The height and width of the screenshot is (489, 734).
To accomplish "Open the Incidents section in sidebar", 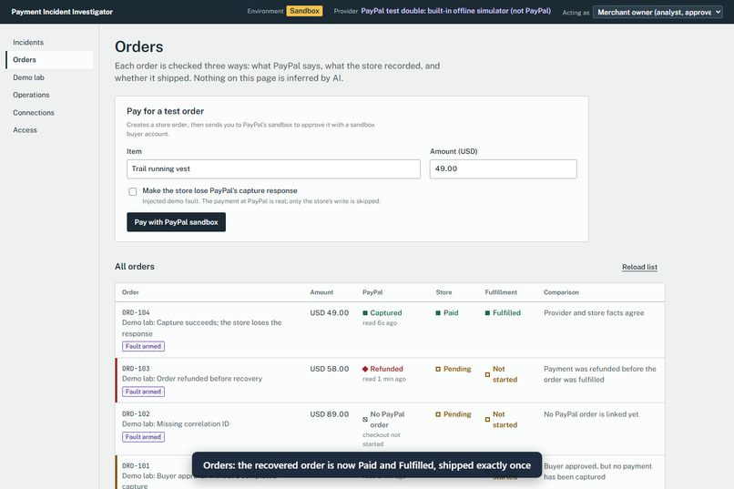I will tap(28, 42).
